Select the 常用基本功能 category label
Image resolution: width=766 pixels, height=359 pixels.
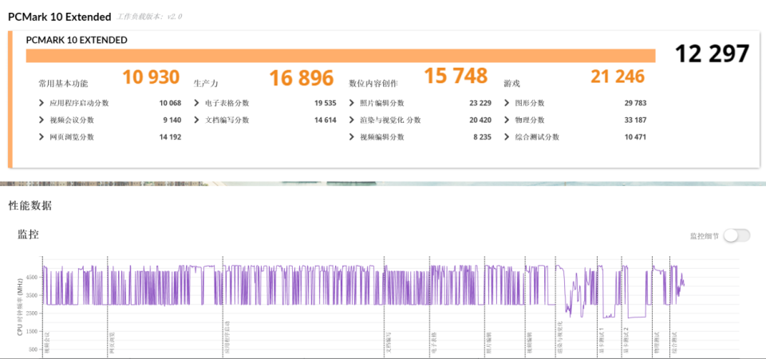click(x=63, y=84)
